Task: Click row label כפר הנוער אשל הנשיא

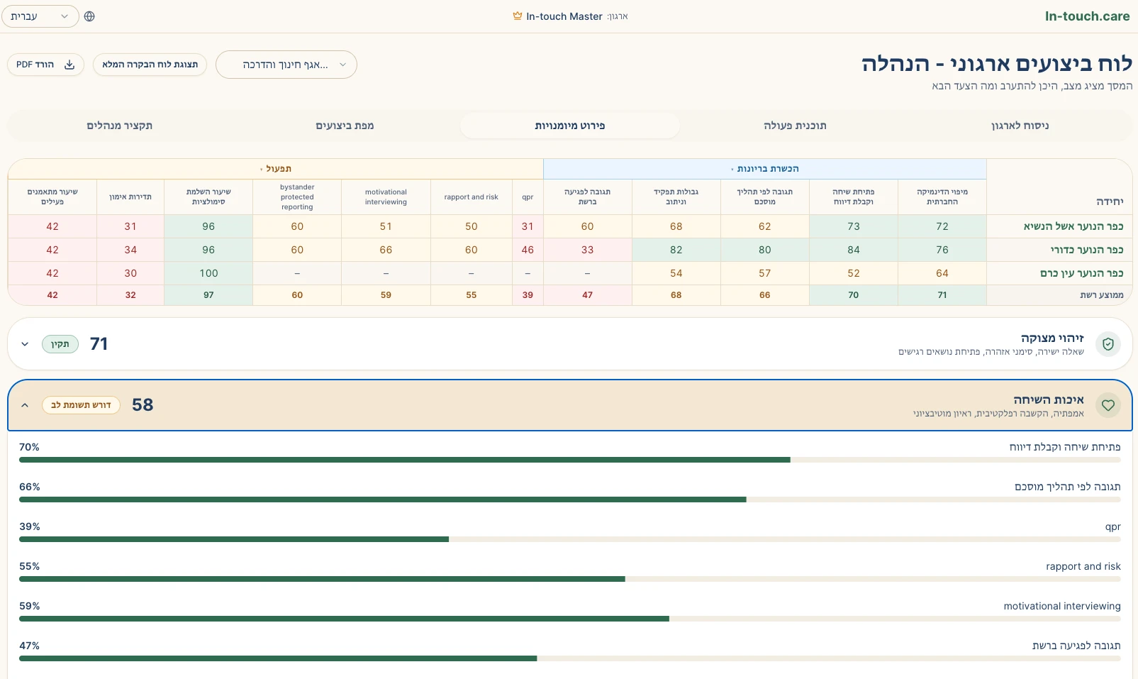Action: click(x=1073, y=226)
